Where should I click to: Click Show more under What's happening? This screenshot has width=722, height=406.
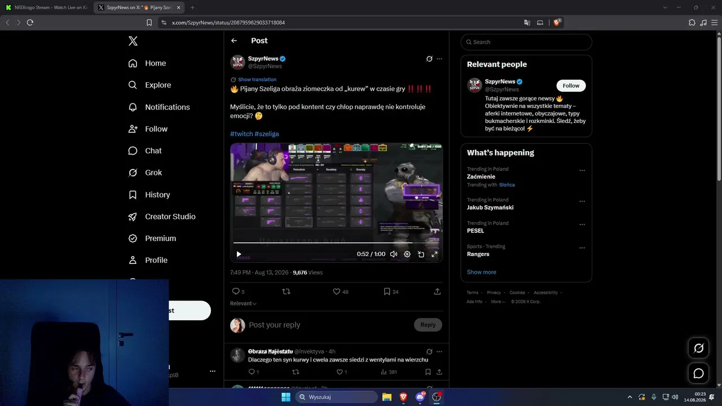[x=482, y=272]
